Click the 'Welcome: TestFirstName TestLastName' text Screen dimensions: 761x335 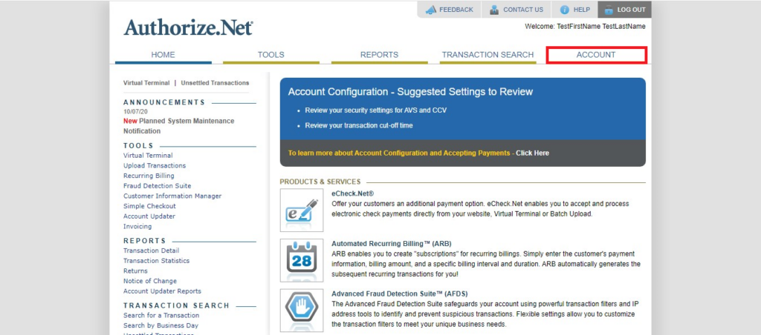(x=585, y=27)
